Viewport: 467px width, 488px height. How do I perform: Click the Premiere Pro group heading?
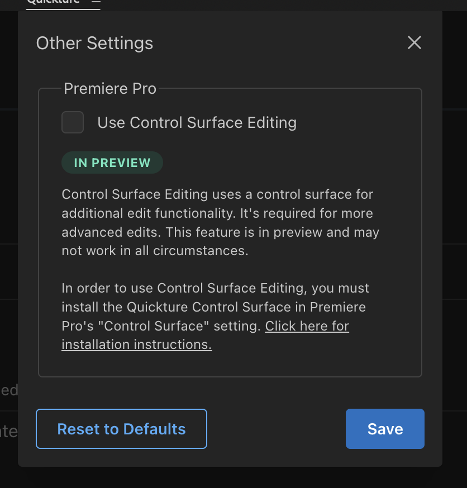110,89
